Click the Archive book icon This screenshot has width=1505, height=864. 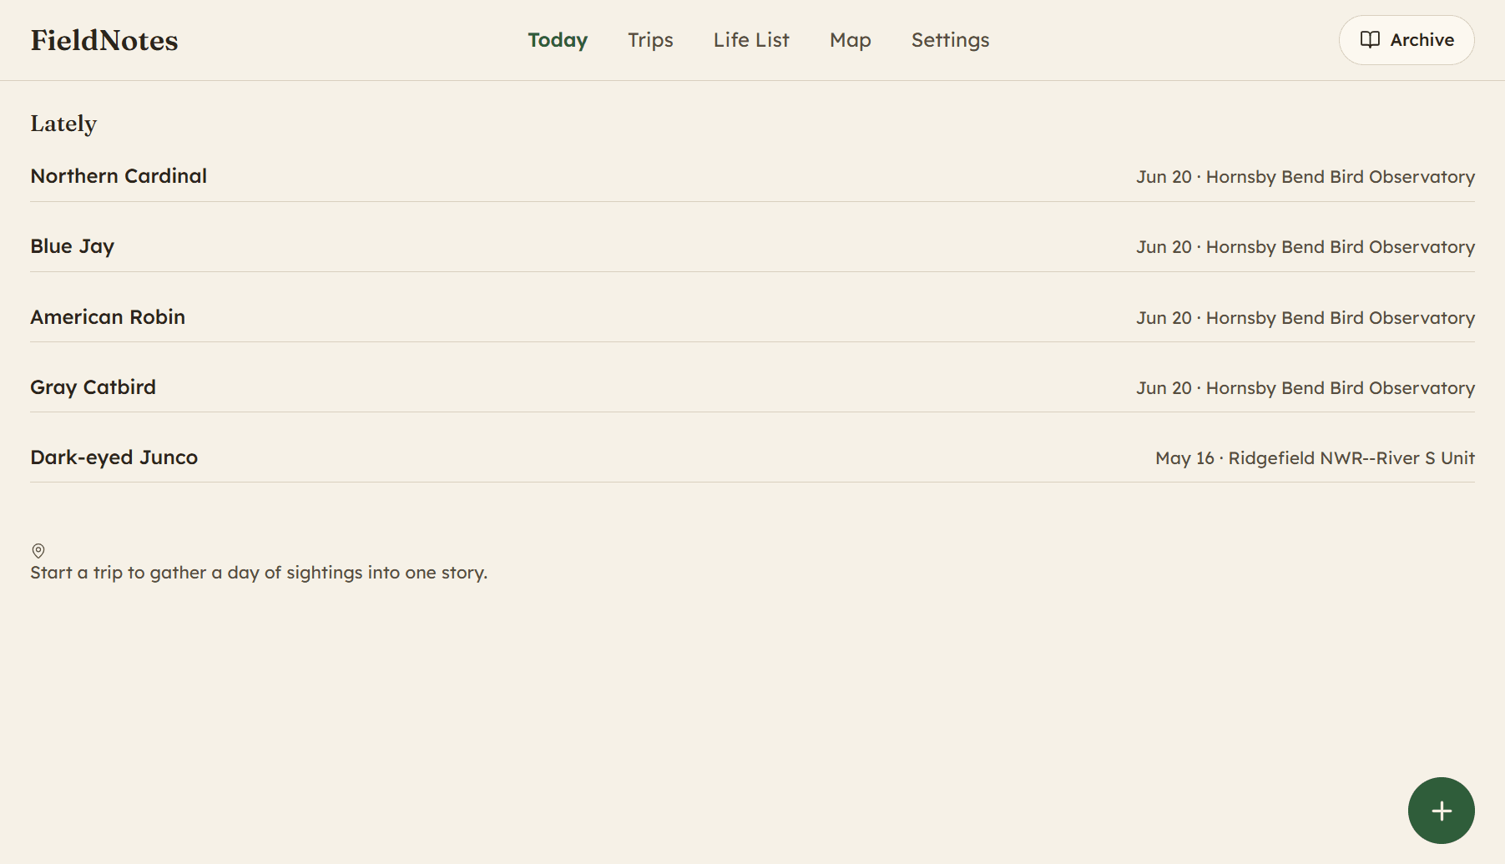pos(1370,40)
